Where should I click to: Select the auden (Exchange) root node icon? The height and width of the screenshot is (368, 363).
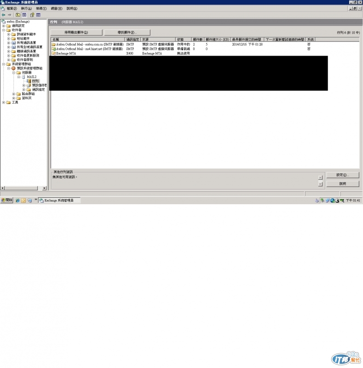point(4,21)
